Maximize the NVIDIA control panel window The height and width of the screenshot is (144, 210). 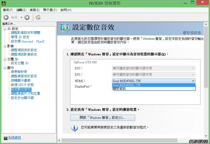point(193,2)
